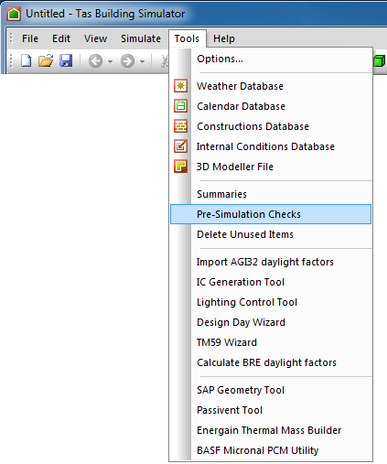Open the File menu
This screenshot has height=464, width=387.
[x=30, y=38]
